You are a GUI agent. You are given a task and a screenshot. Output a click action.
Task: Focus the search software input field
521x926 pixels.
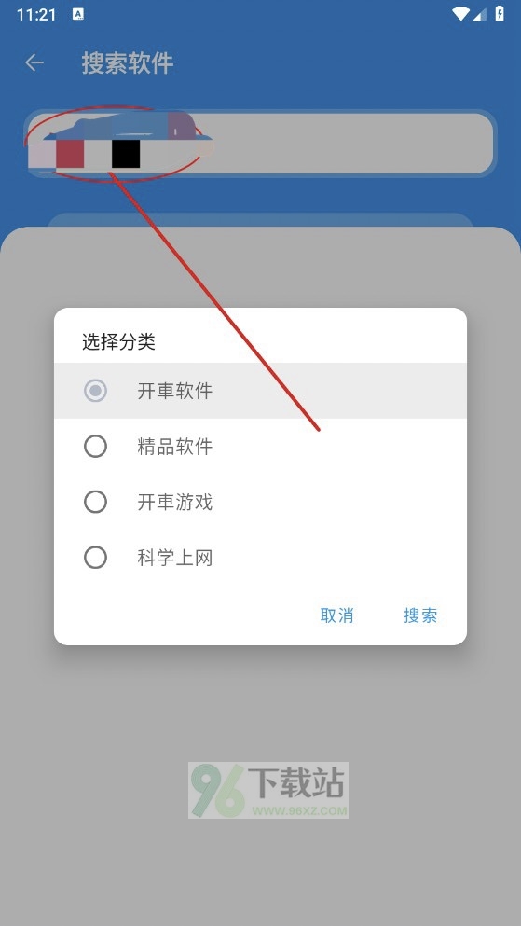(260, 144)
